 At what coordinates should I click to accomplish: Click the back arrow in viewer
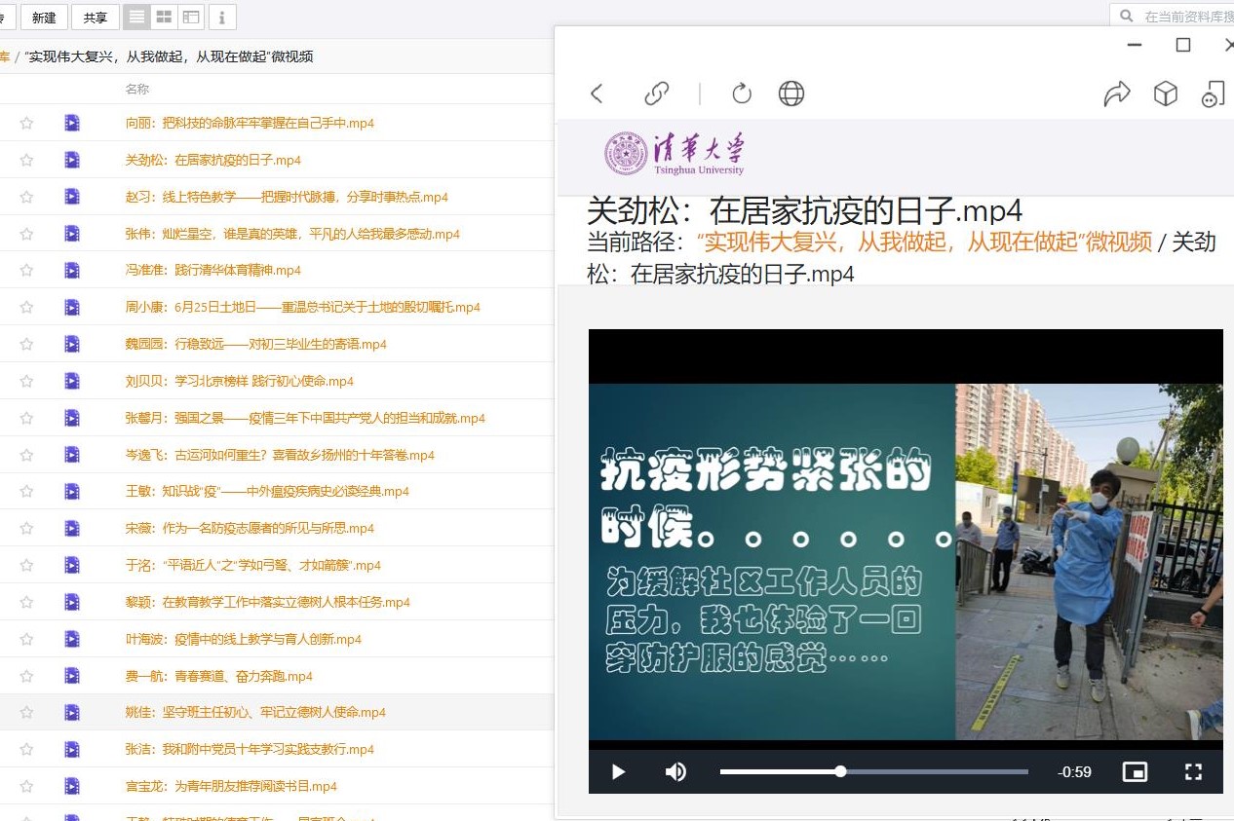(x=598, y=93)
